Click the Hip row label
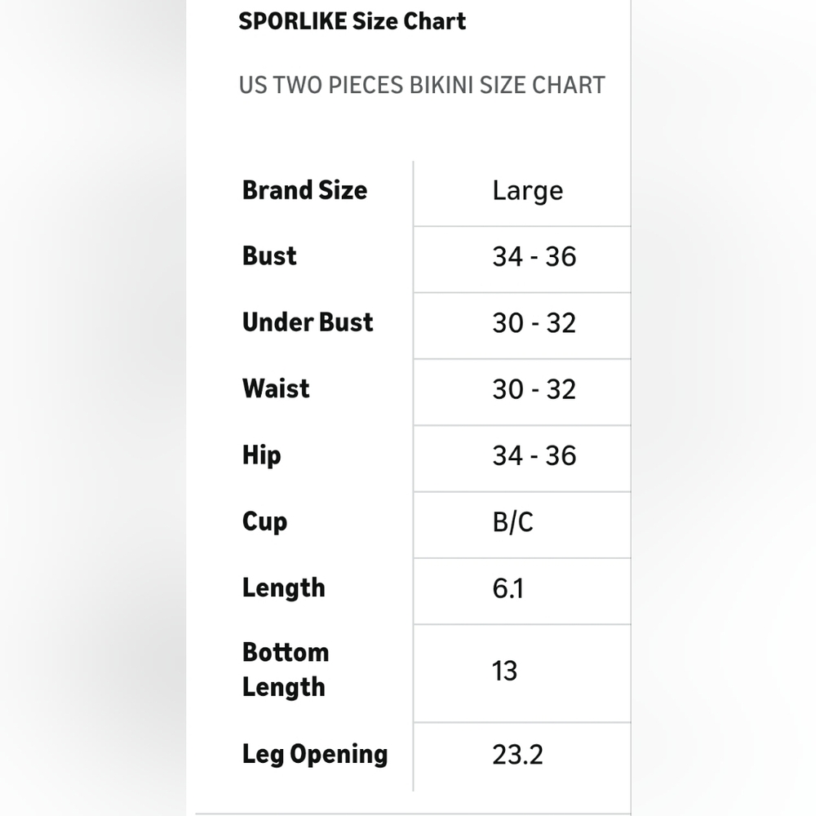 [x=262, y=456]
